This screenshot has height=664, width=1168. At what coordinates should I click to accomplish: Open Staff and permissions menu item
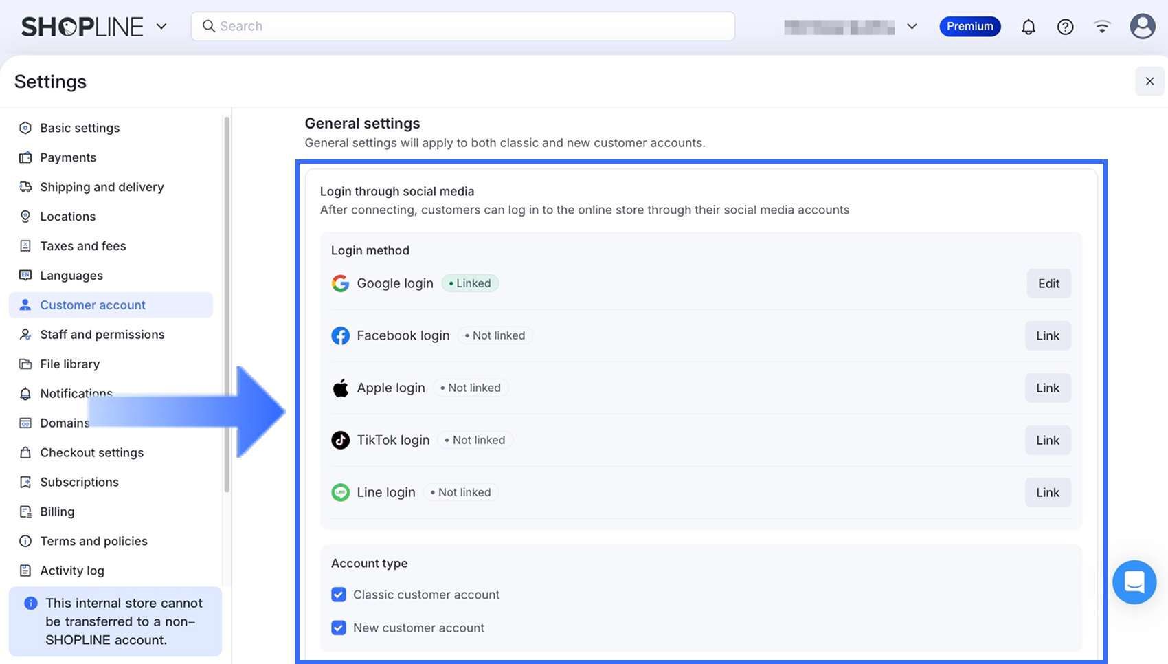point(102,335)
